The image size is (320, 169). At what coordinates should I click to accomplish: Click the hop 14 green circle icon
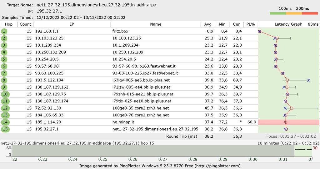pyautogui.click(x=5, y=122)
